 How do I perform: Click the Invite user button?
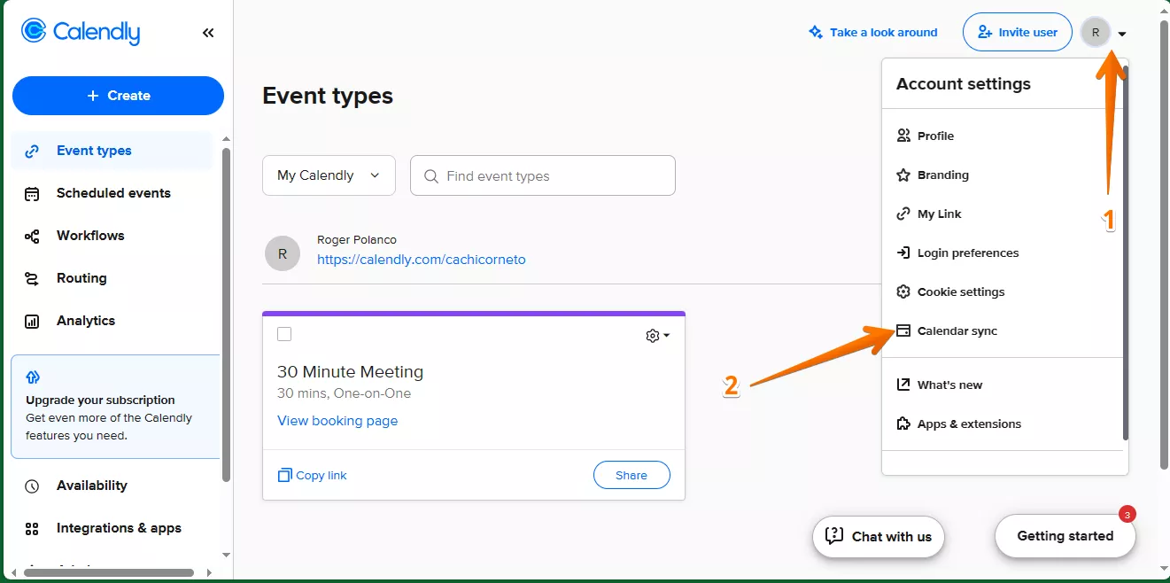point(1017,33)
